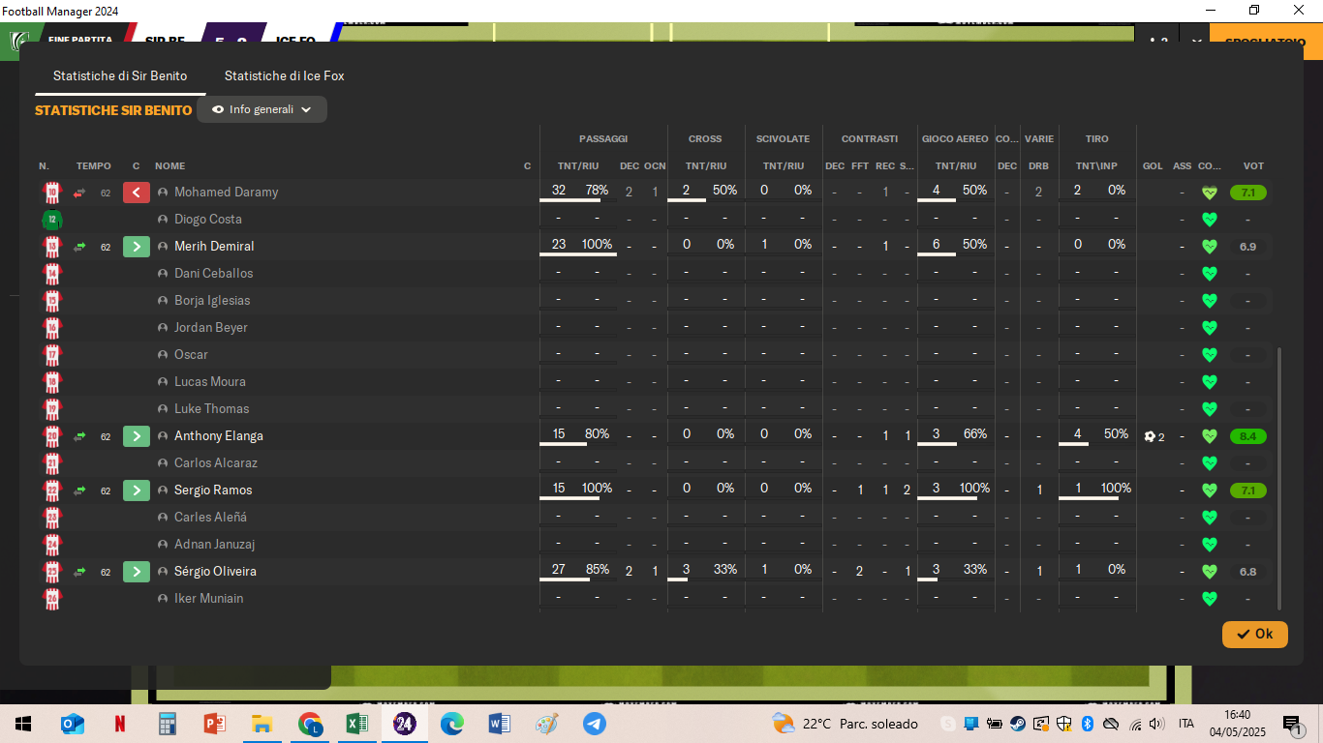Switch to Statistiche di Ice Fox tab

tap(285, 75)
